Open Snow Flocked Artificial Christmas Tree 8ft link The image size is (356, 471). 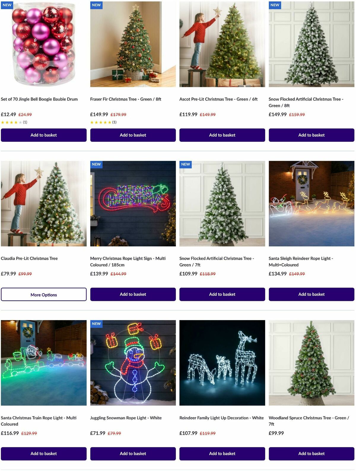(x=306, y=102)
